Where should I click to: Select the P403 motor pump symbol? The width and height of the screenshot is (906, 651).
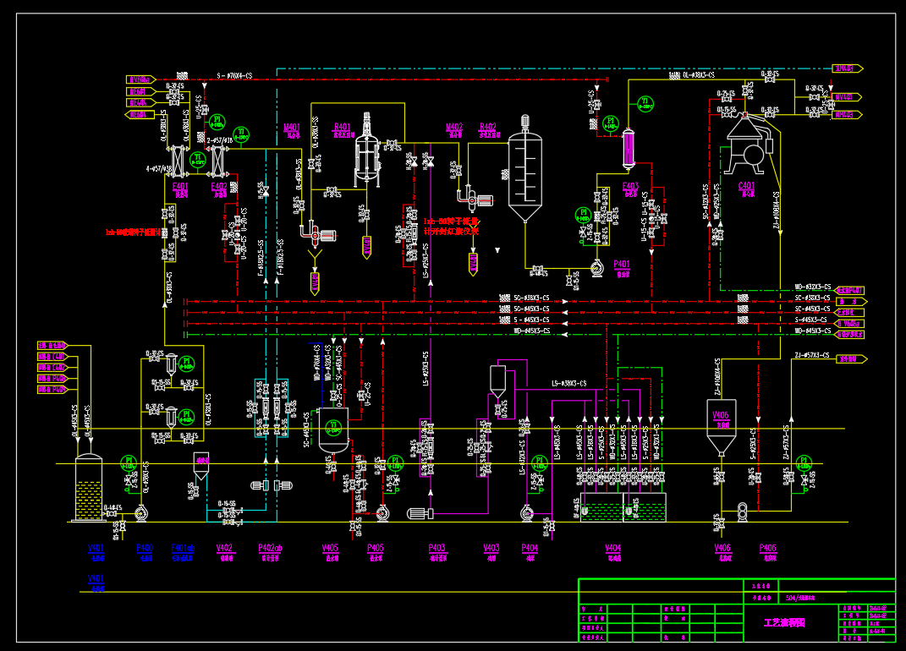420,513
